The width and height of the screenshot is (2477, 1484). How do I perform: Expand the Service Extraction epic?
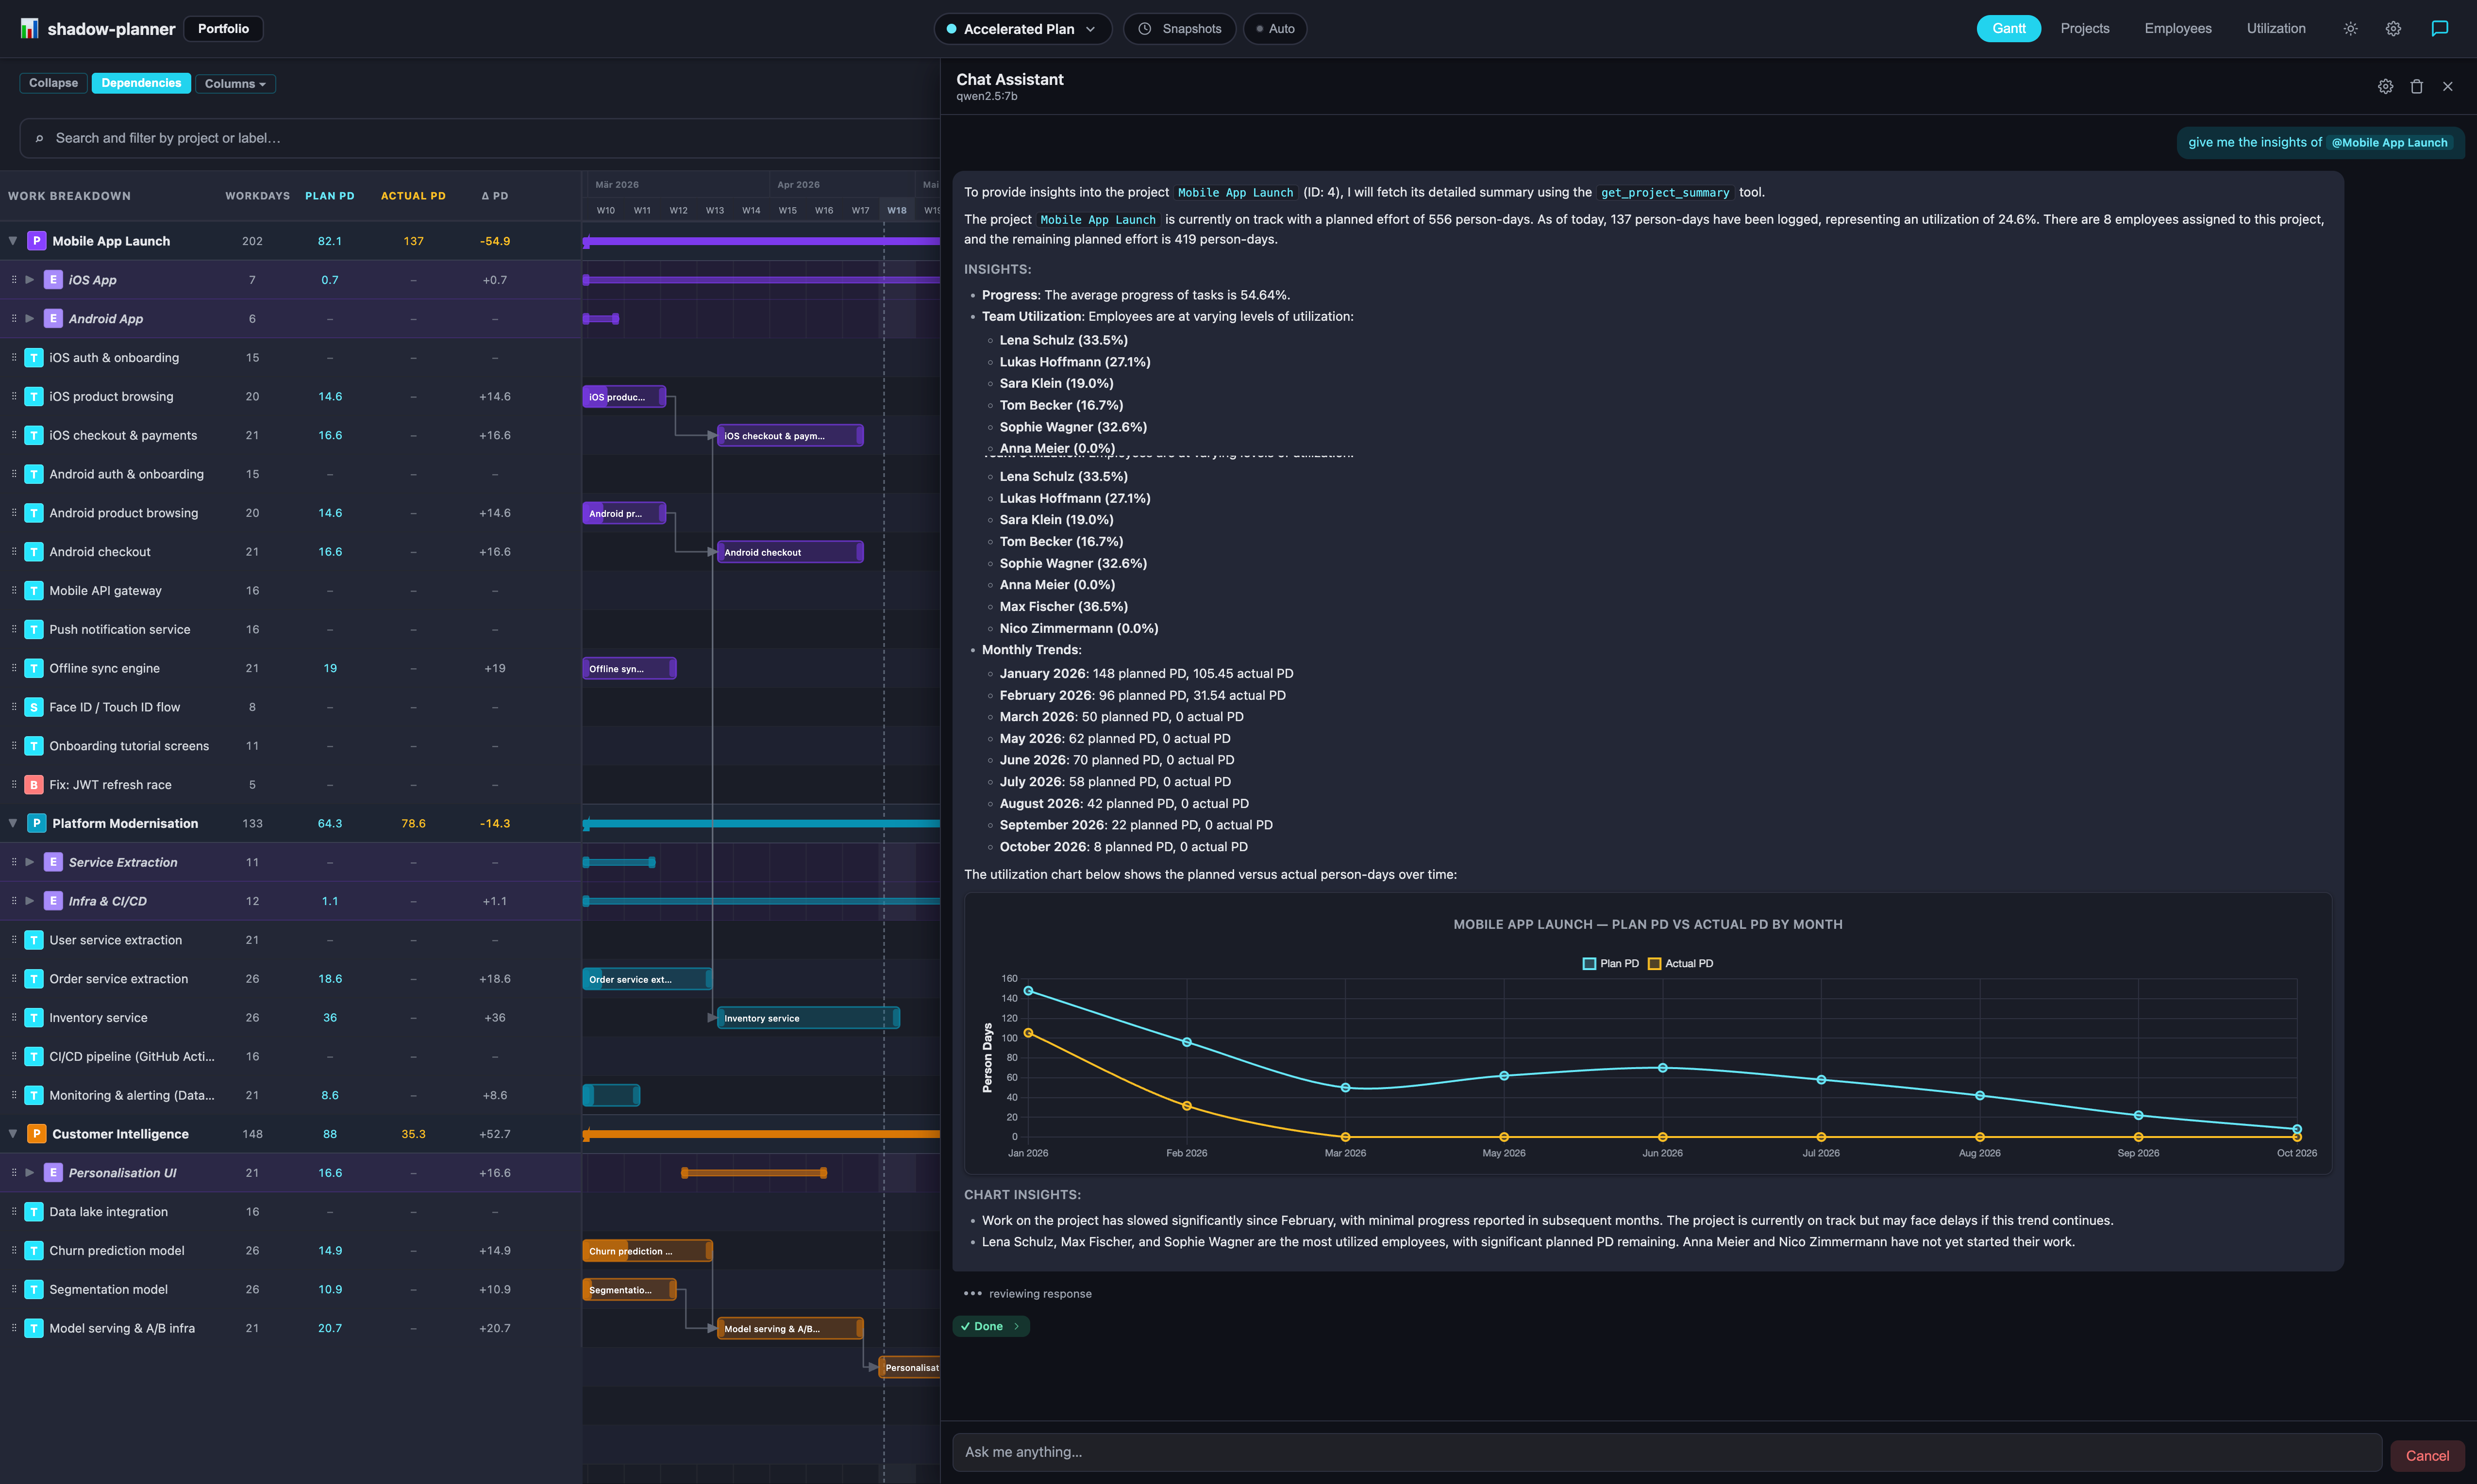(x=30, y=862)
